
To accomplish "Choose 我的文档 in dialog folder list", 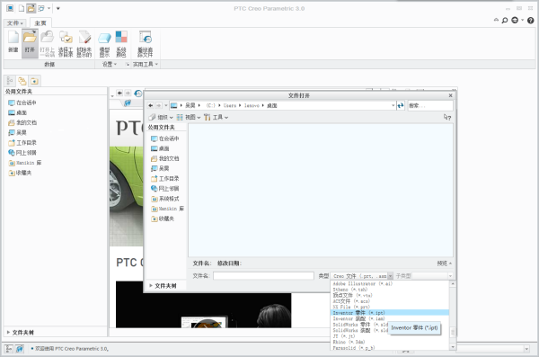I will (165, 158).
